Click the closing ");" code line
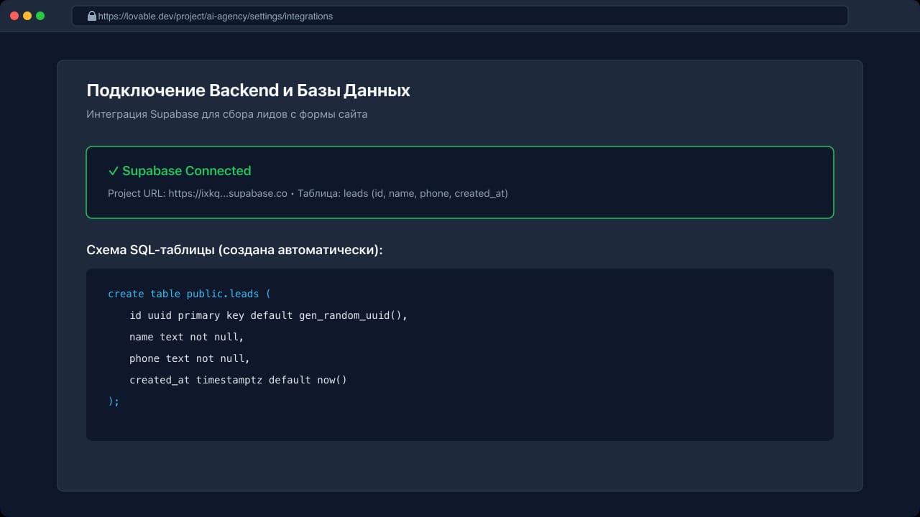 point(114,401)
